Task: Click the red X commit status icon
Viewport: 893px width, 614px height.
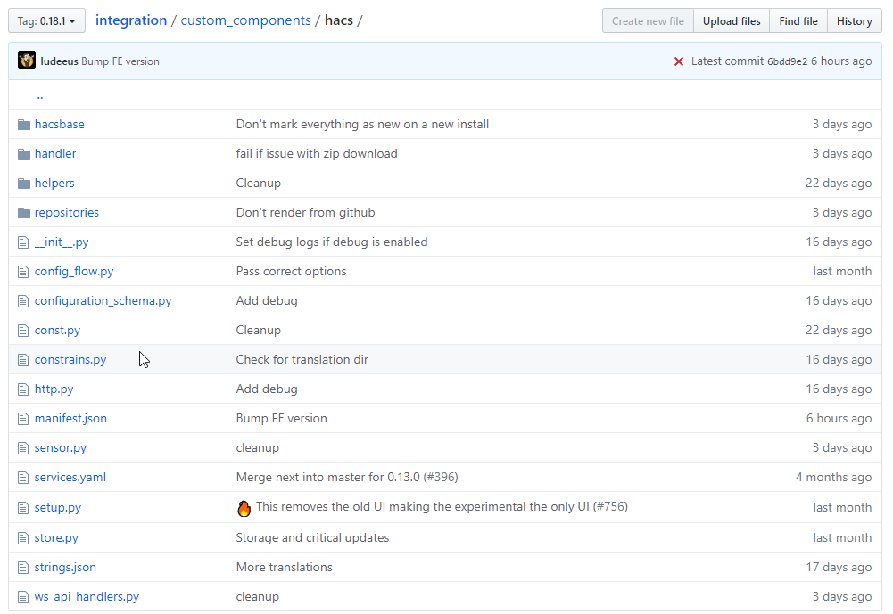Action: click(679, 61)
